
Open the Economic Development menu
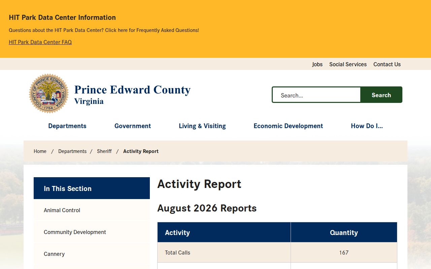288,126
